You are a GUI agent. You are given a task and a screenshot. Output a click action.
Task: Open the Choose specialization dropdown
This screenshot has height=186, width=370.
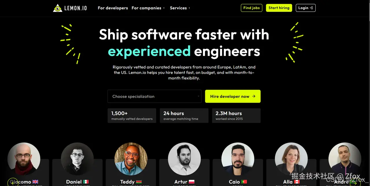point(154,96)
